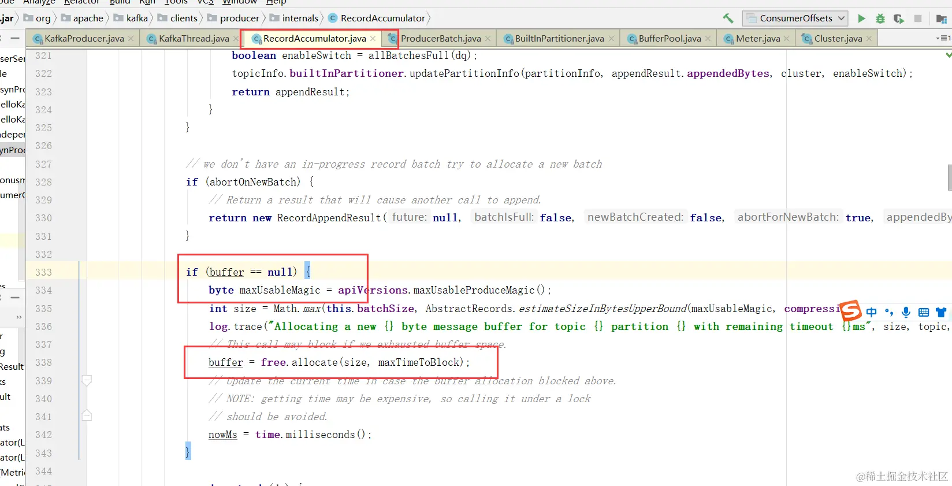This screenshot has width=952, height=486.
Task: Run with coverage using the shield icon
Action: (899, 18)
